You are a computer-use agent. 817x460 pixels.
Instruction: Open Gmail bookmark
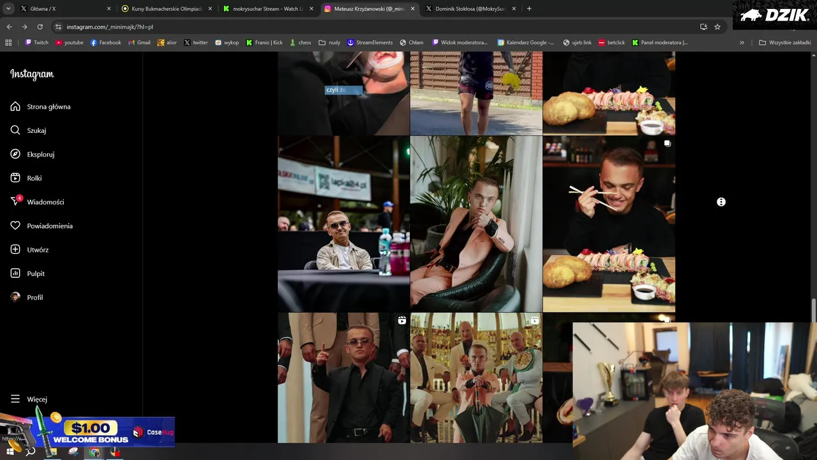[139, 43]
